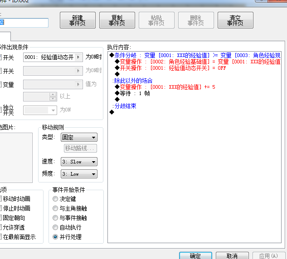Open the 类型 dropdown showing 固定

coord(79,137)
